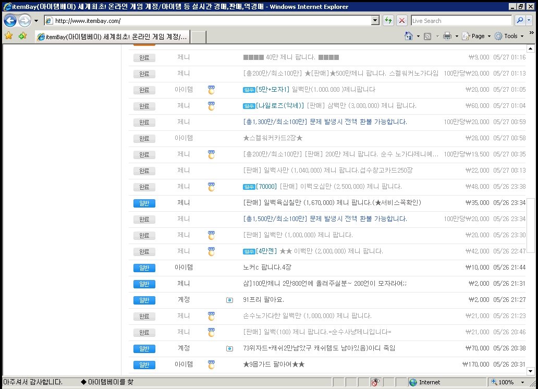Open the Page dropdown menu
The height and width of the screenshot is (389, 538).
476,35
